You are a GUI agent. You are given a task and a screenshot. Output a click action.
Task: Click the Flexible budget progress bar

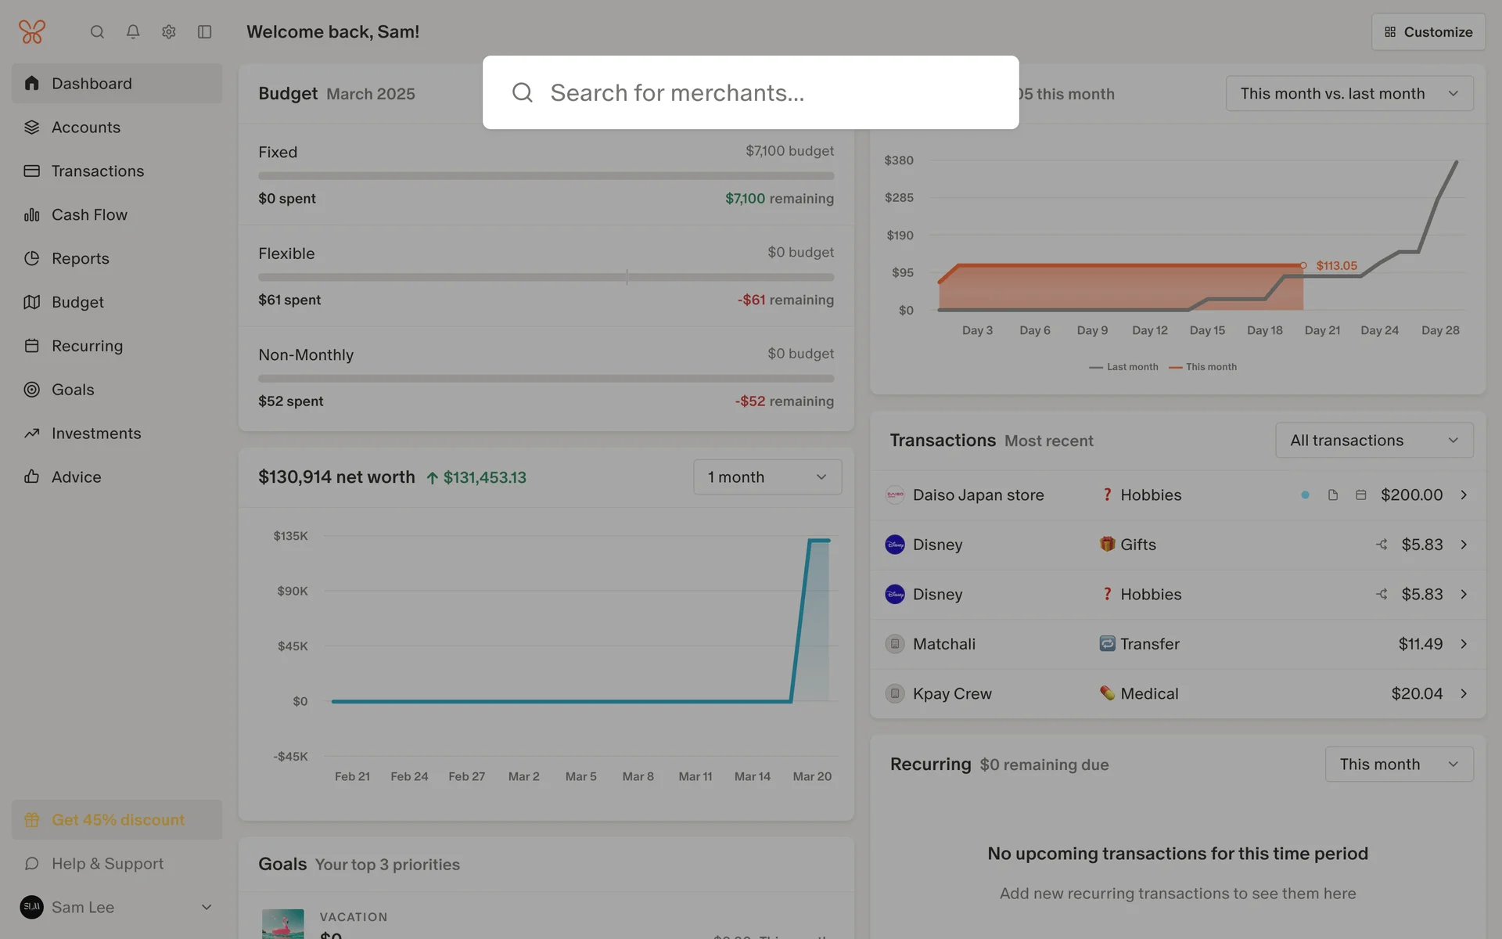pos(546,277)
